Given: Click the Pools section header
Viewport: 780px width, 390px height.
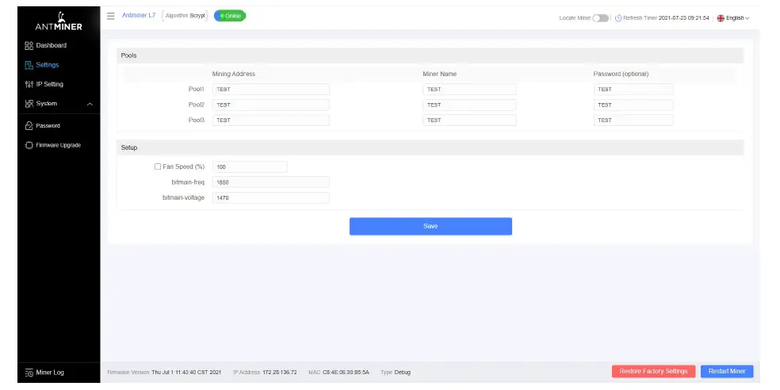Looking at the screenshot, I should point(430,55).
